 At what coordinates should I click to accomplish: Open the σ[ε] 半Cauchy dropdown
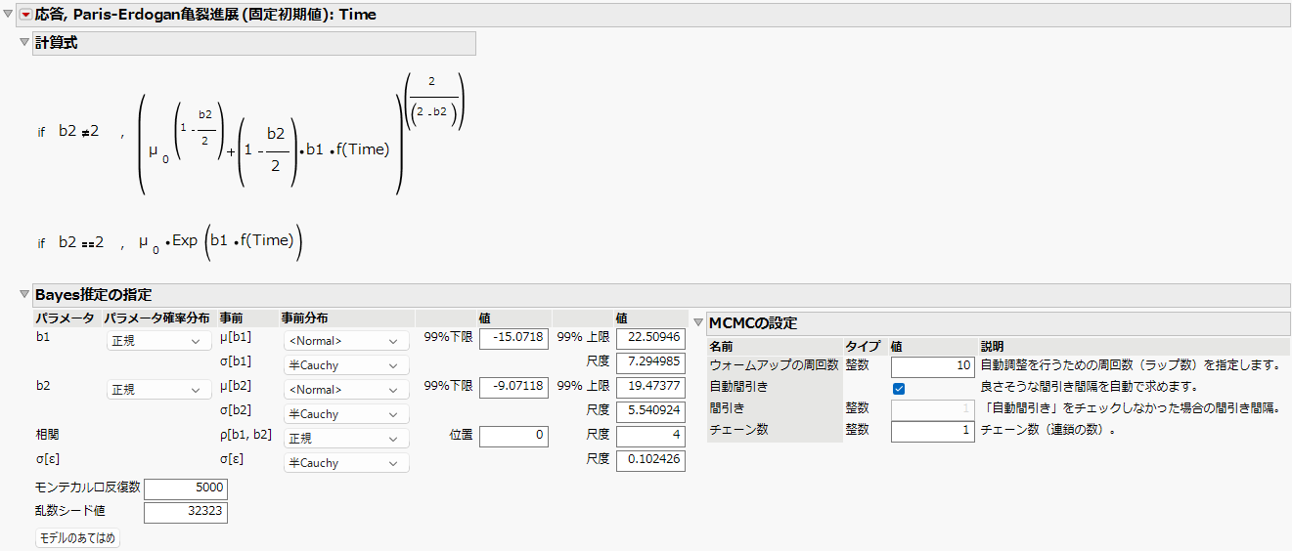[346, 463]
